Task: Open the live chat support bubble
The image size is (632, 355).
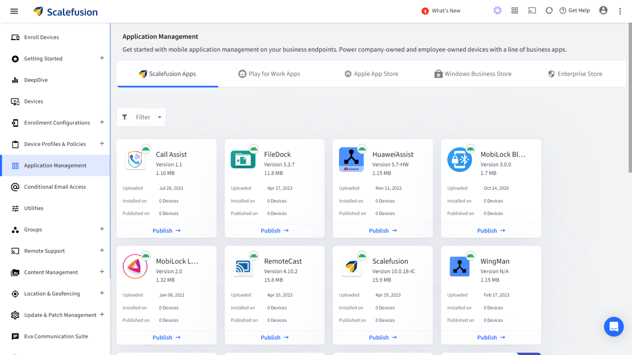Action: 613,327
